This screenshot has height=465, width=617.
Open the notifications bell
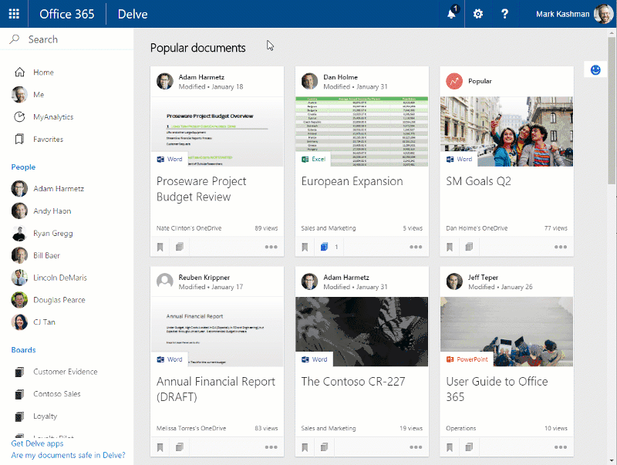pos(452,14)
